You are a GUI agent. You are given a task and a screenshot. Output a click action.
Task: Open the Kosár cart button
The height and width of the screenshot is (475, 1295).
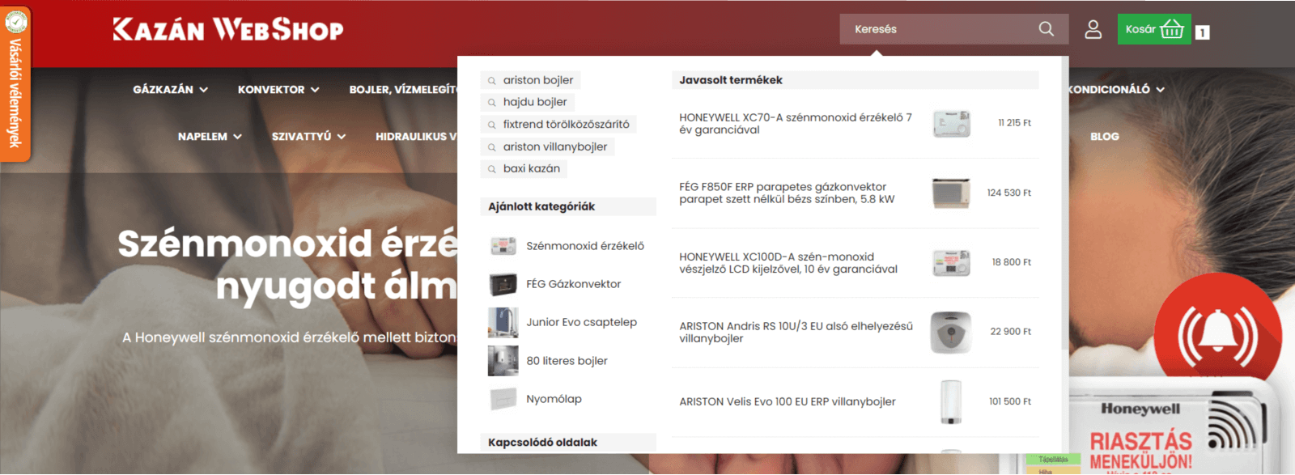point(1154,29)
